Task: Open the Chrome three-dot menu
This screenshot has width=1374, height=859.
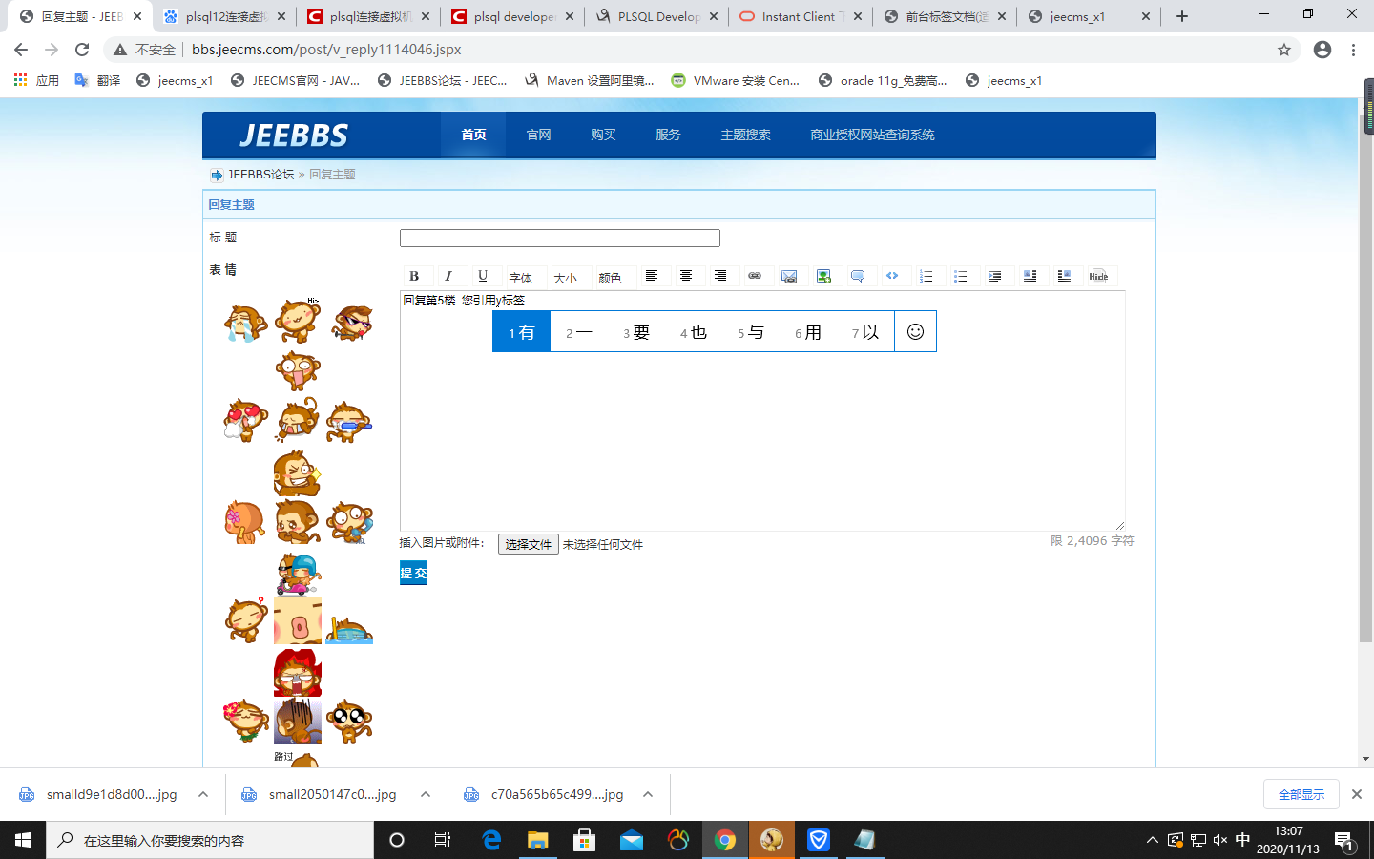Action: (1354, 50)
